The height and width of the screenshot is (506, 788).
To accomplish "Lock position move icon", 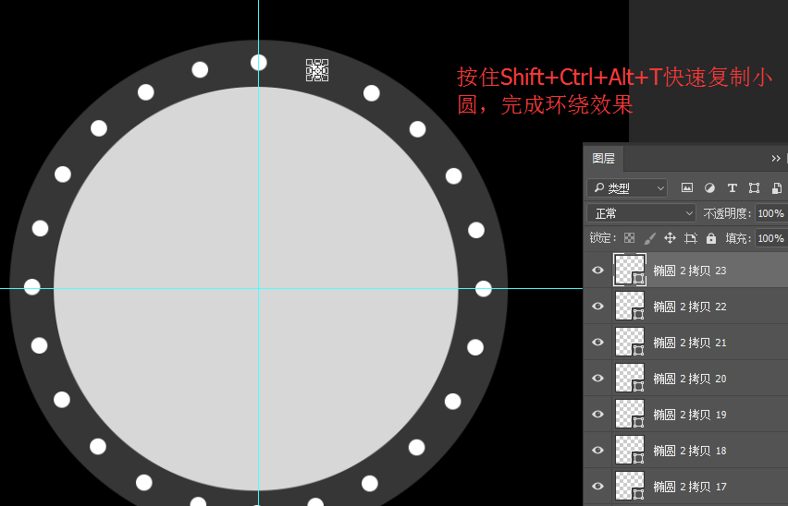I will point(670,237).
